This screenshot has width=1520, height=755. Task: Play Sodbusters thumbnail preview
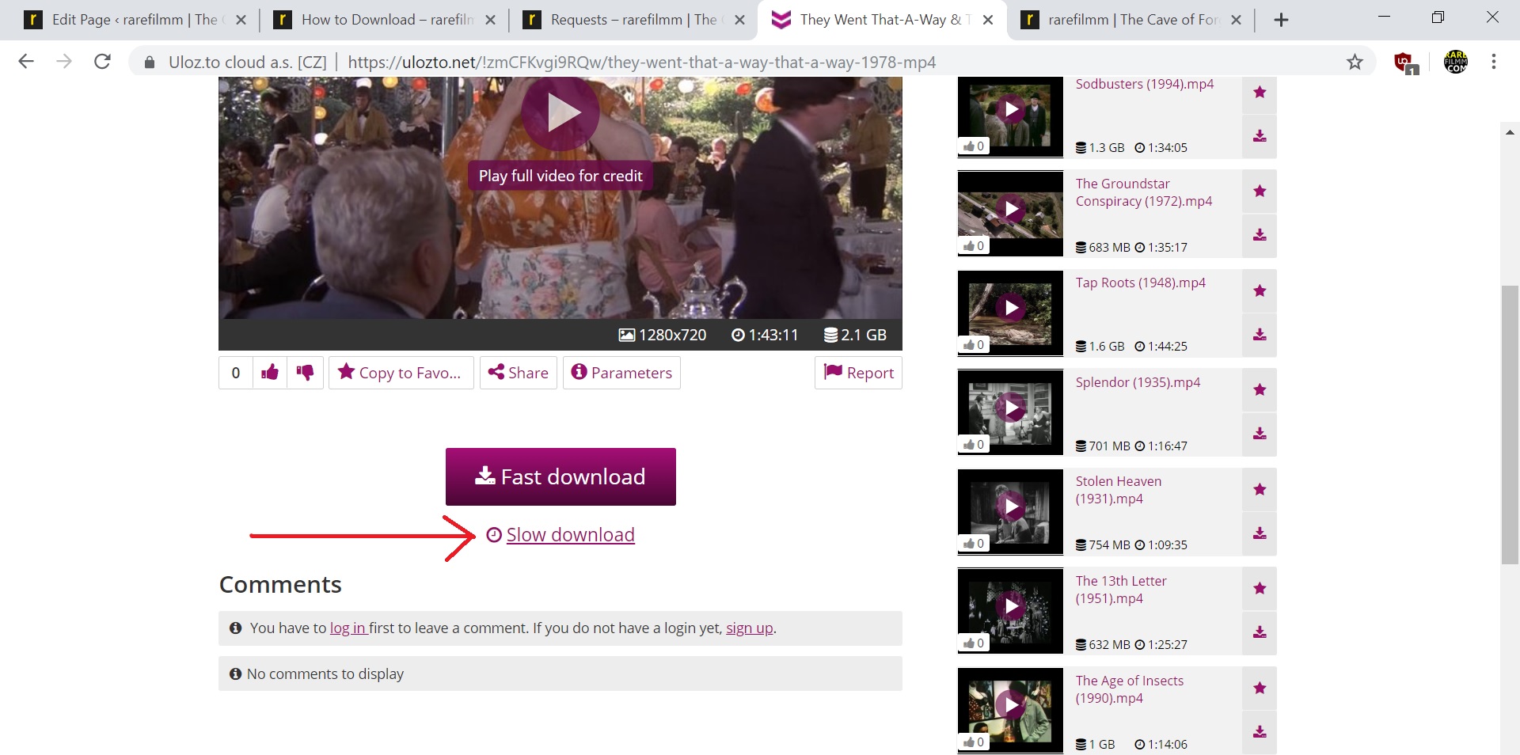pos(1010,109)
